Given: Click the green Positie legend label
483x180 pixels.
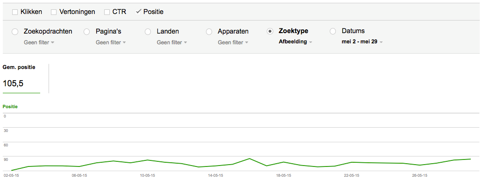Looking at the screenshot, I should coord(10,107).
